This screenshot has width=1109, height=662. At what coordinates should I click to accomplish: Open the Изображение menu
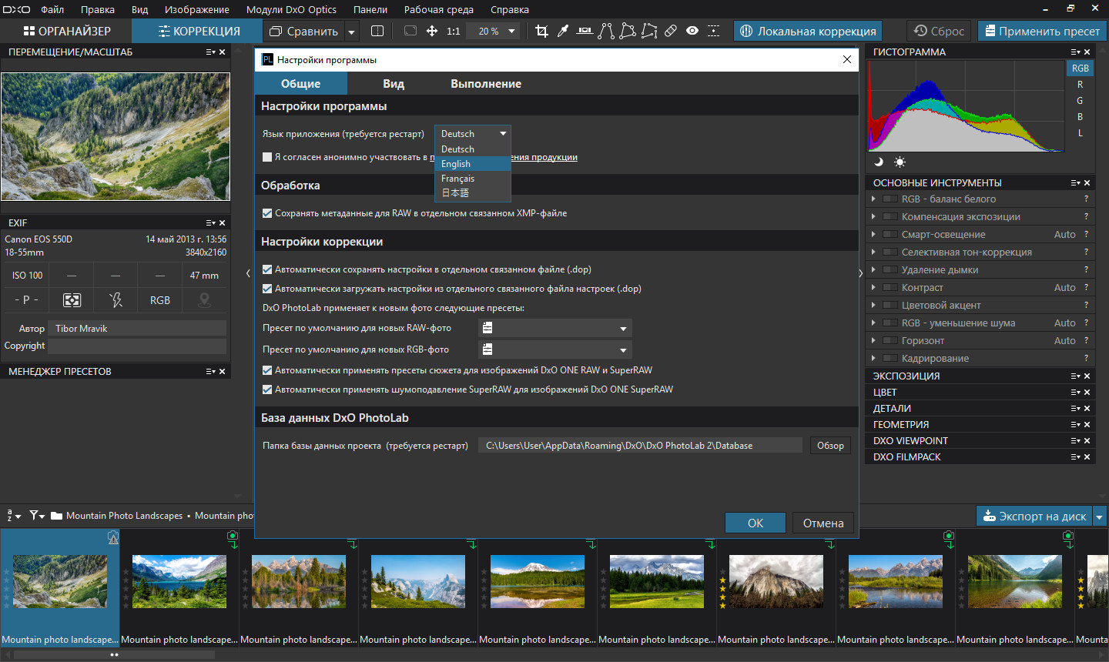pos(196,9)
